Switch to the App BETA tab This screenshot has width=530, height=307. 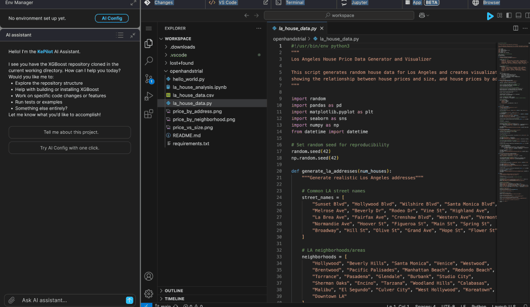click(x=422, y=3)
